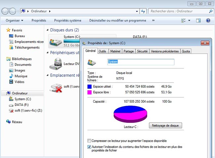The height and width of the screenshot is (158, 215).
Task: Click the DATA (F:) drive label
Action: pos(140,36)
